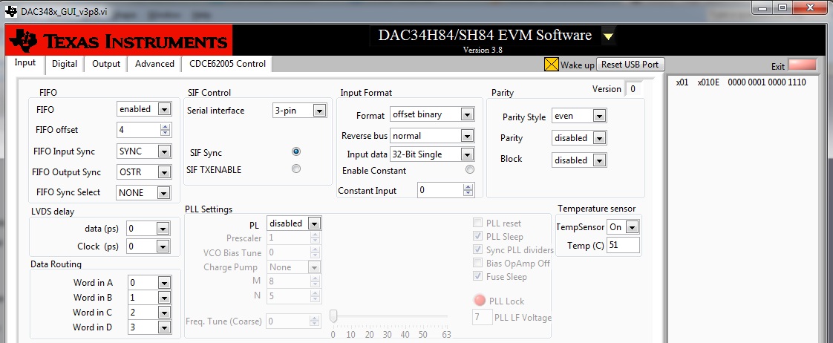Select the SIF Sync radio button
The width and height of the screenshot is (833, 343).
point(296,152)
